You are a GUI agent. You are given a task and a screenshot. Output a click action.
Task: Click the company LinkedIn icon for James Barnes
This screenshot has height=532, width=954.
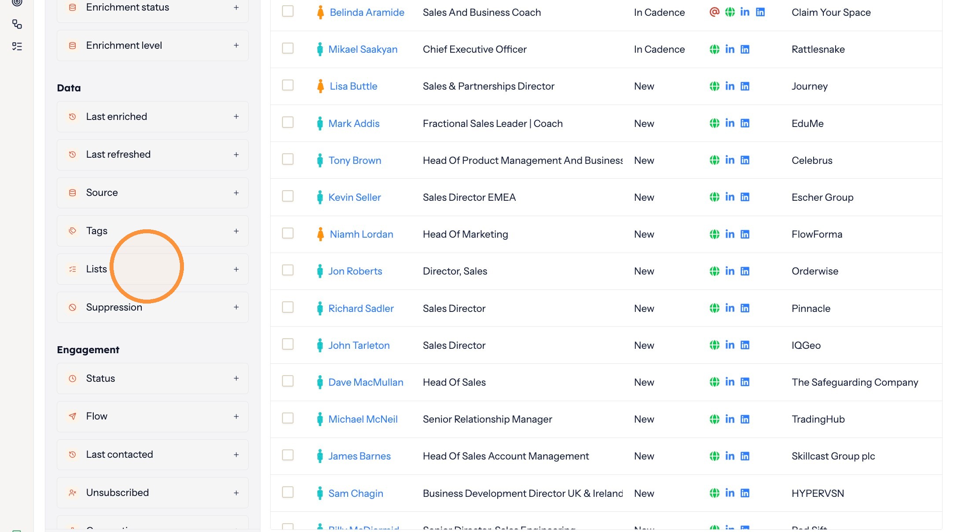click(745, 456)
